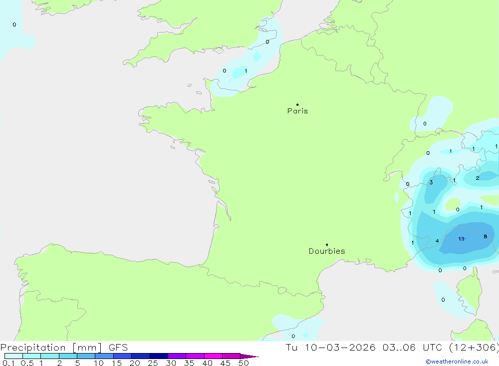Click the 45–50 mm legend swatch
The image size is (499, 366).
232,356
